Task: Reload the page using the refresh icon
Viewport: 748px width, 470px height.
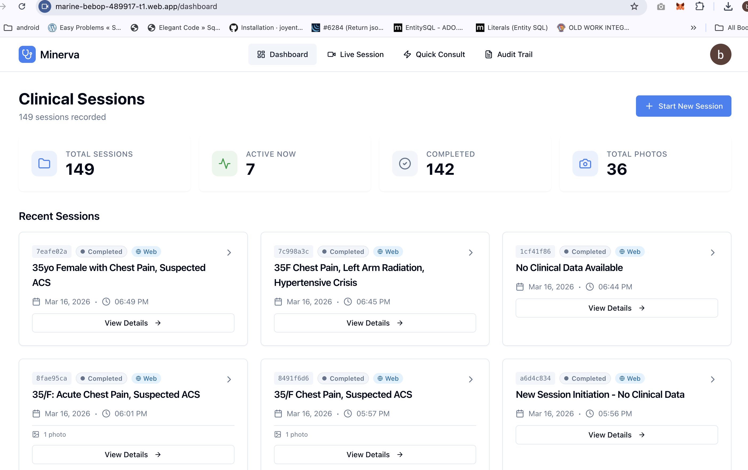Action: click(22, 6)
